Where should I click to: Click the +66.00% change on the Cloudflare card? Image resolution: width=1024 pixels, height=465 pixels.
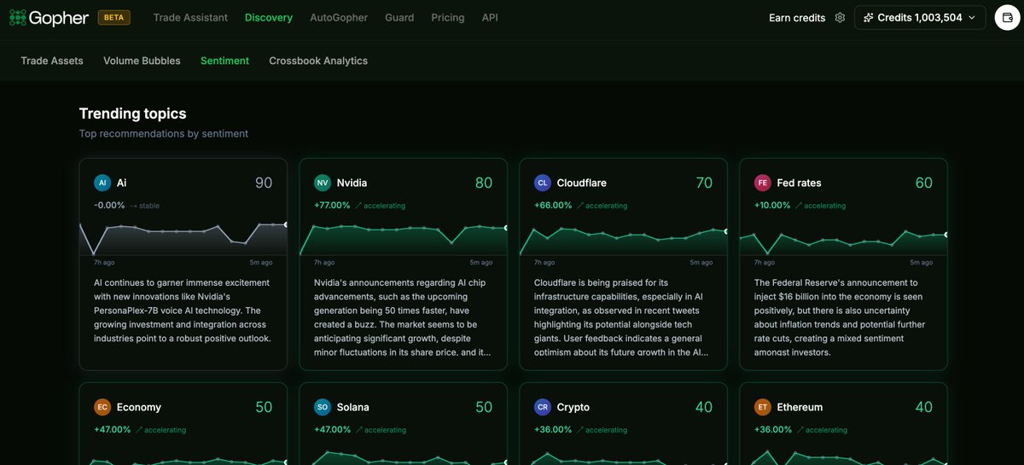[x=551, y=206]
